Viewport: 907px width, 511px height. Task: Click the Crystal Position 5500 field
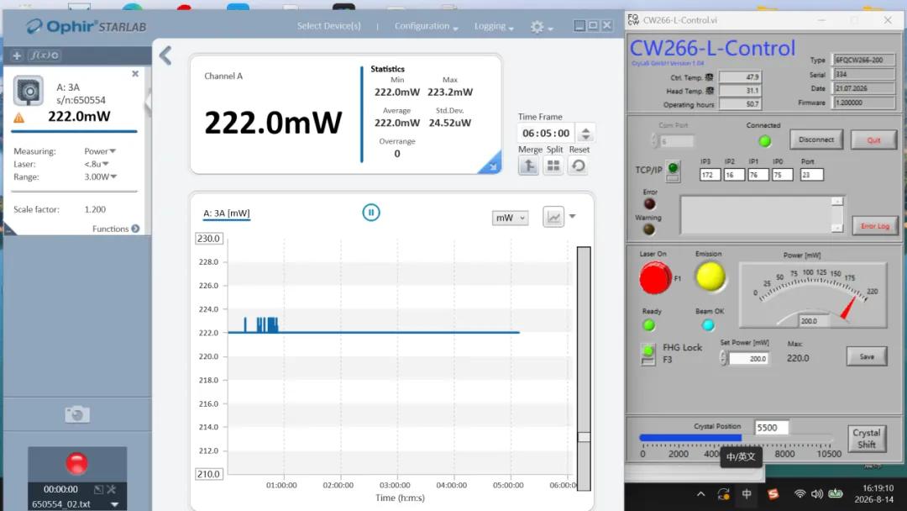tap(771, 428)
